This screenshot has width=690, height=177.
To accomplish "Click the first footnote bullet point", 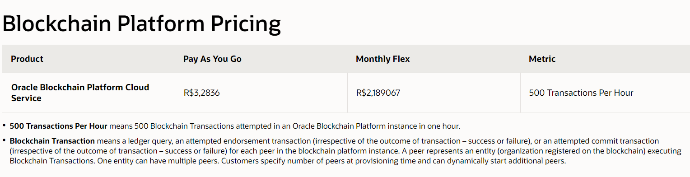I will point(4,126).
